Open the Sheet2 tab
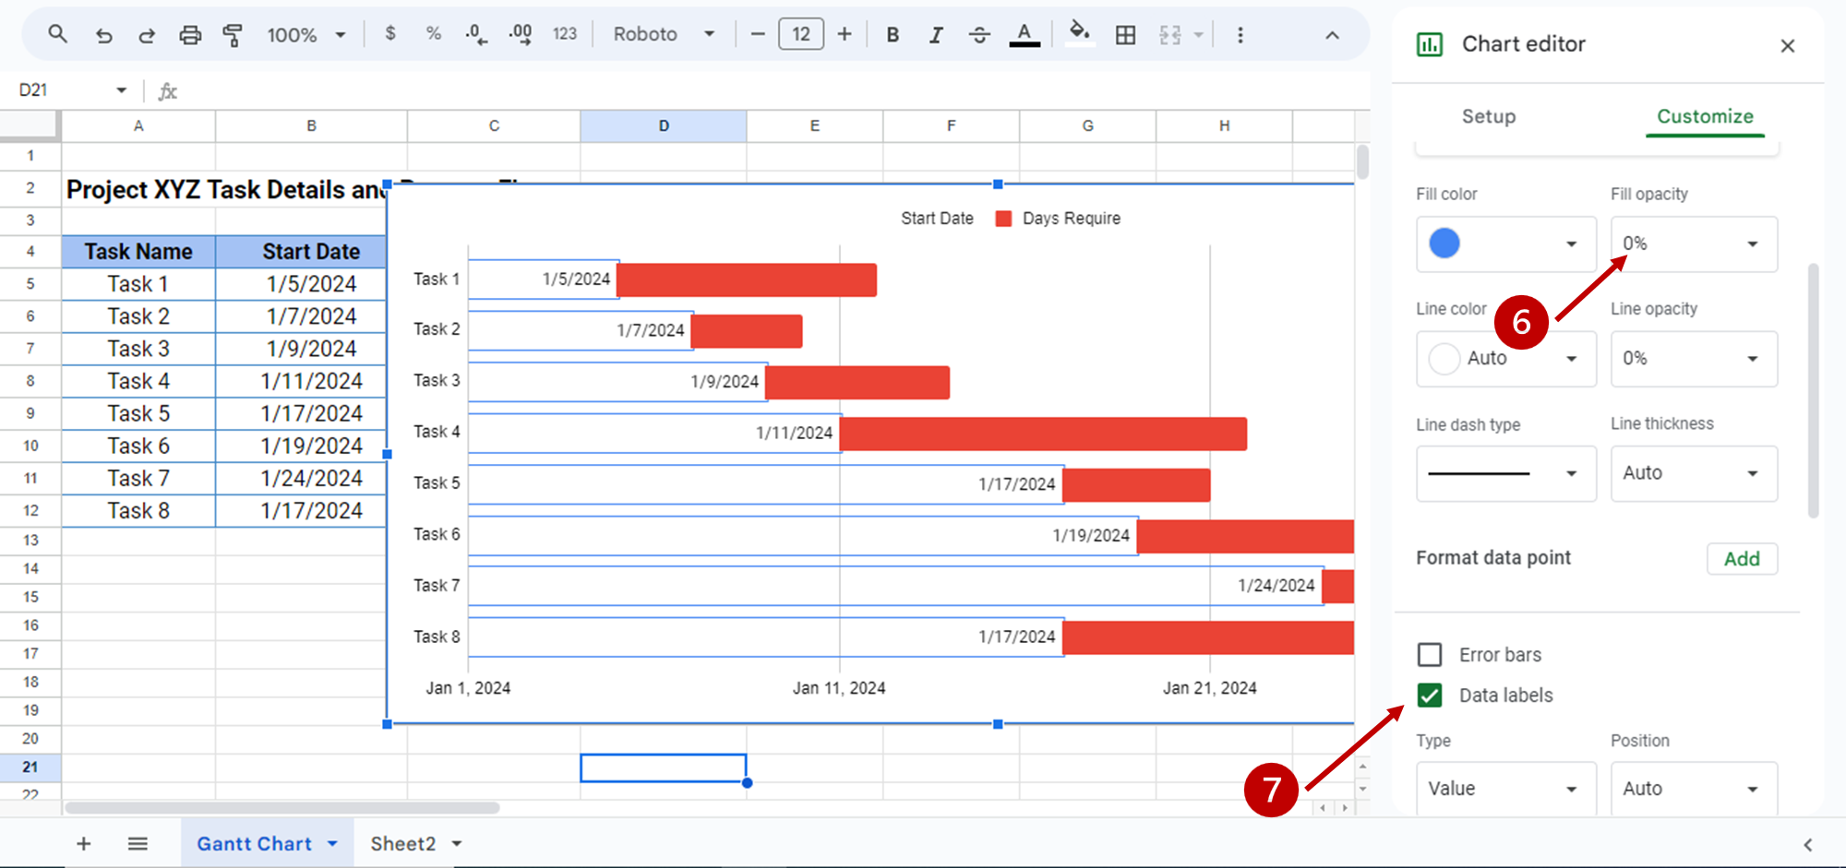This screenshot has height=868, width=1846. pos(403,843)
